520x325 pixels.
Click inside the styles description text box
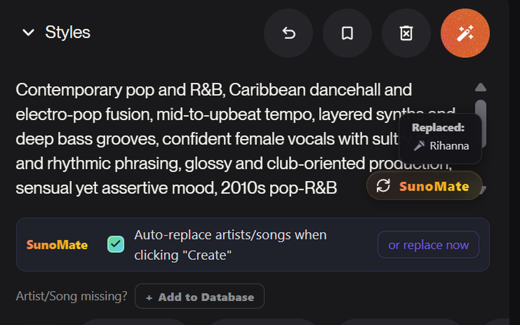(203, 139)
